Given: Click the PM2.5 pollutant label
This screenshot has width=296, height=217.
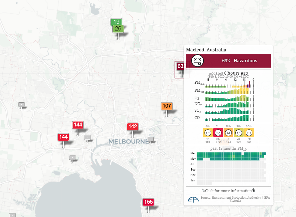Looking at the screenshot, I should (x=199, y=83).
